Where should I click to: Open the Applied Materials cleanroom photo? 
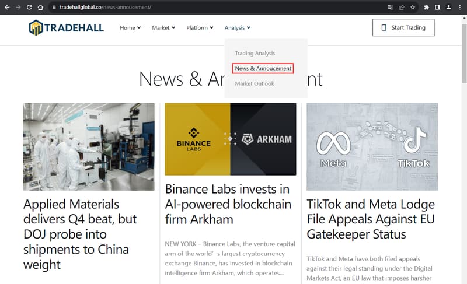pyautogui.click(x=89, y=146)
